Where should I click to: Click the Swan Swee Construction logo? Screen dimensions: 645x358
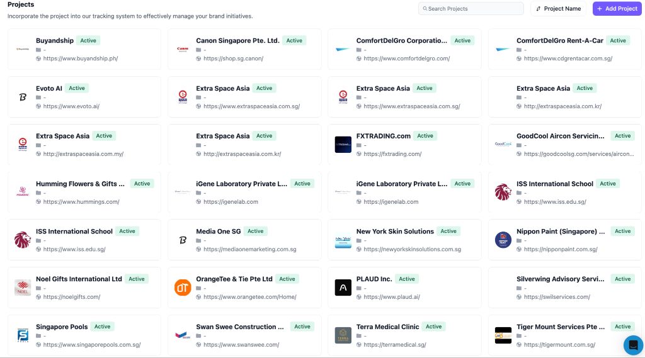coord(183,335)
